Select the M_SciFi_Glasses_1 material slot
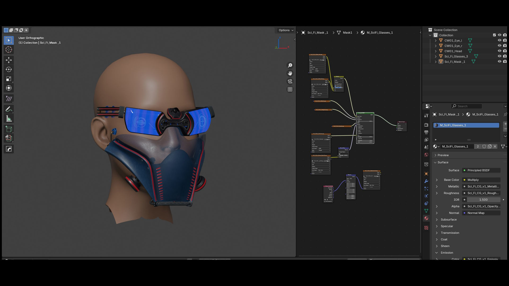509x286 pixels. tap(466, 125)
